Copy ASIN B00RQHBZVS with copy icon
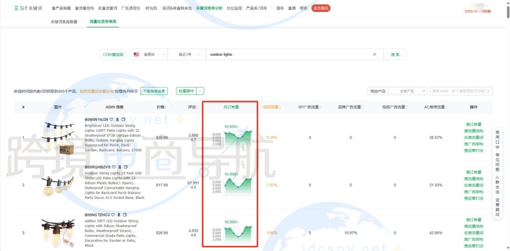The height and width of the screenshot is (251, 510). [x=126, y=167]
